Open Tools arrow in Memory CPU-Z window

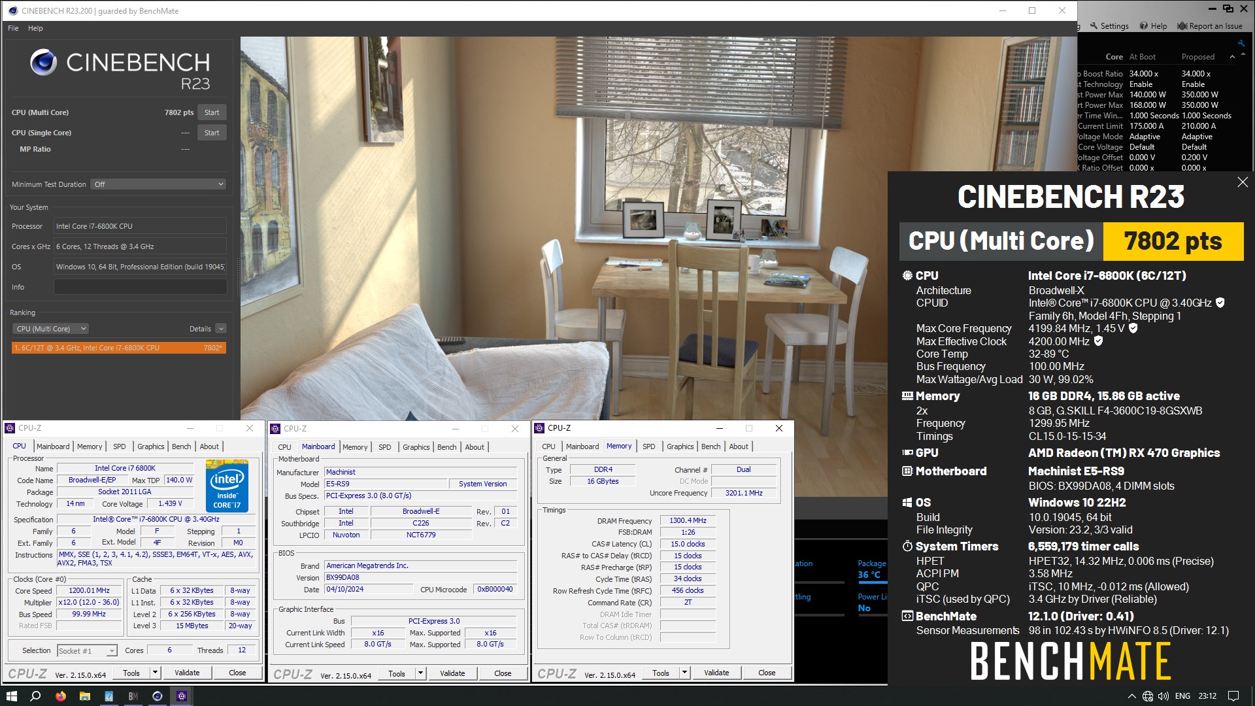684,673
